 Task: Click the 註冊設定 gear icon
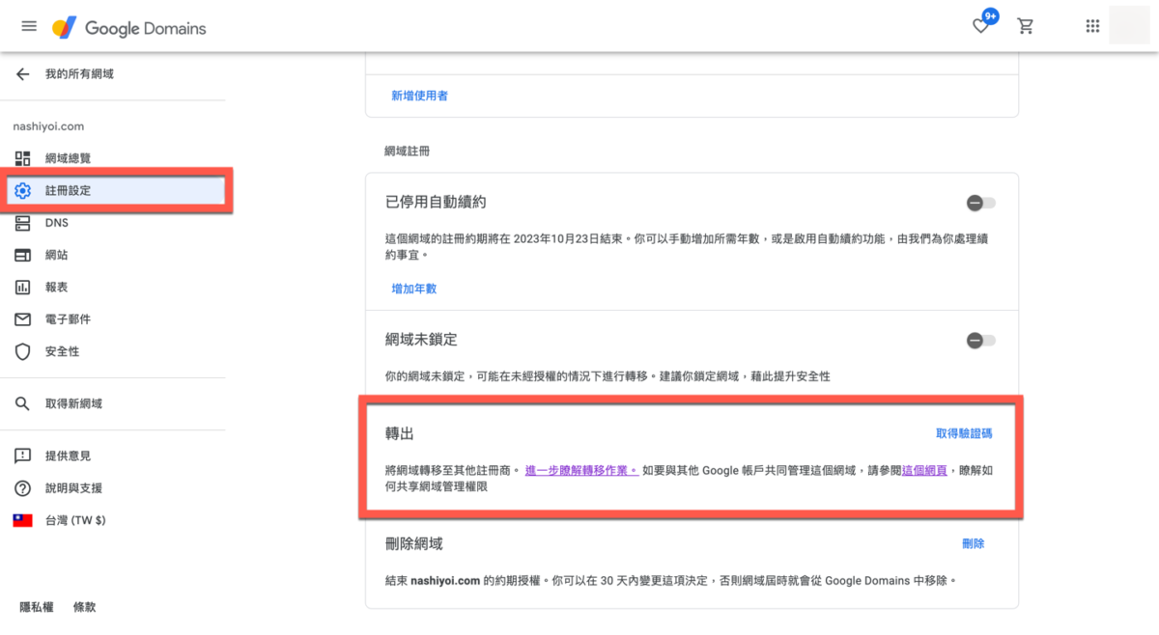(x=23, y=191)
